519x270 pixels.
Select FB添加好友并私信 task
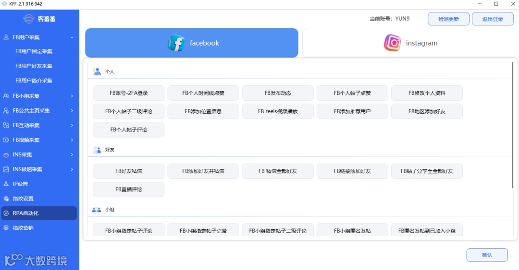(203, 171)
